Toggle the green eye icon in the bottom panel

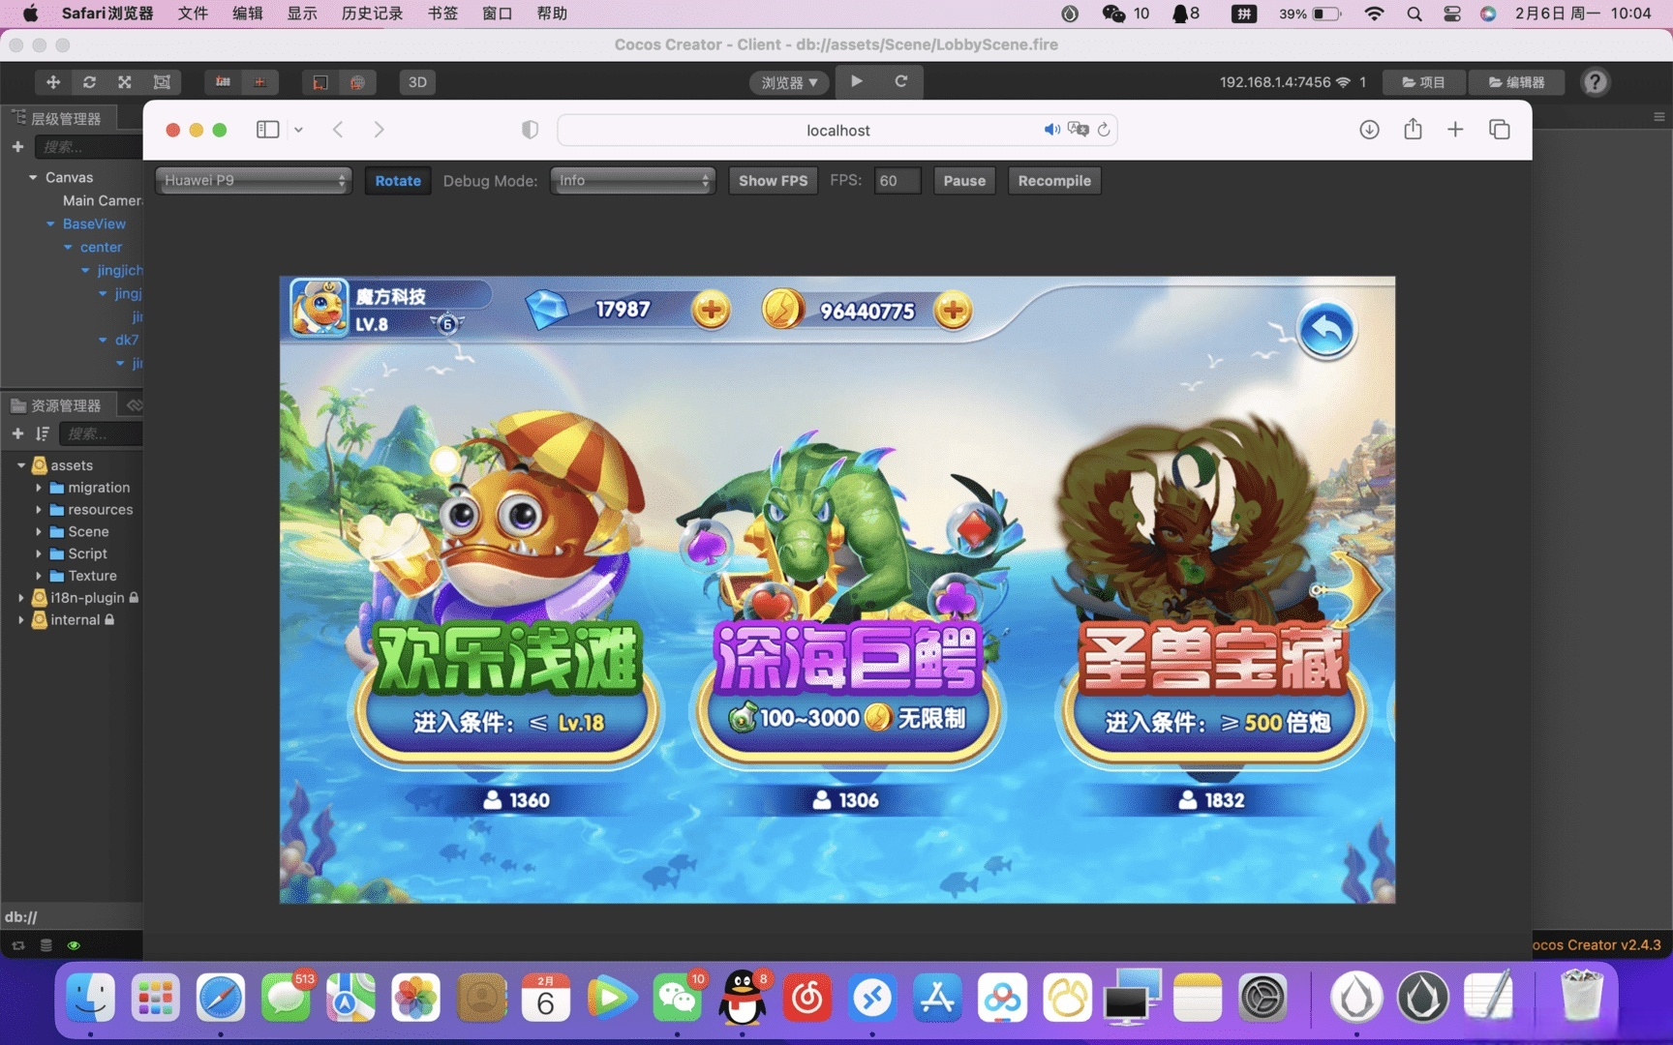pos(74,945)
